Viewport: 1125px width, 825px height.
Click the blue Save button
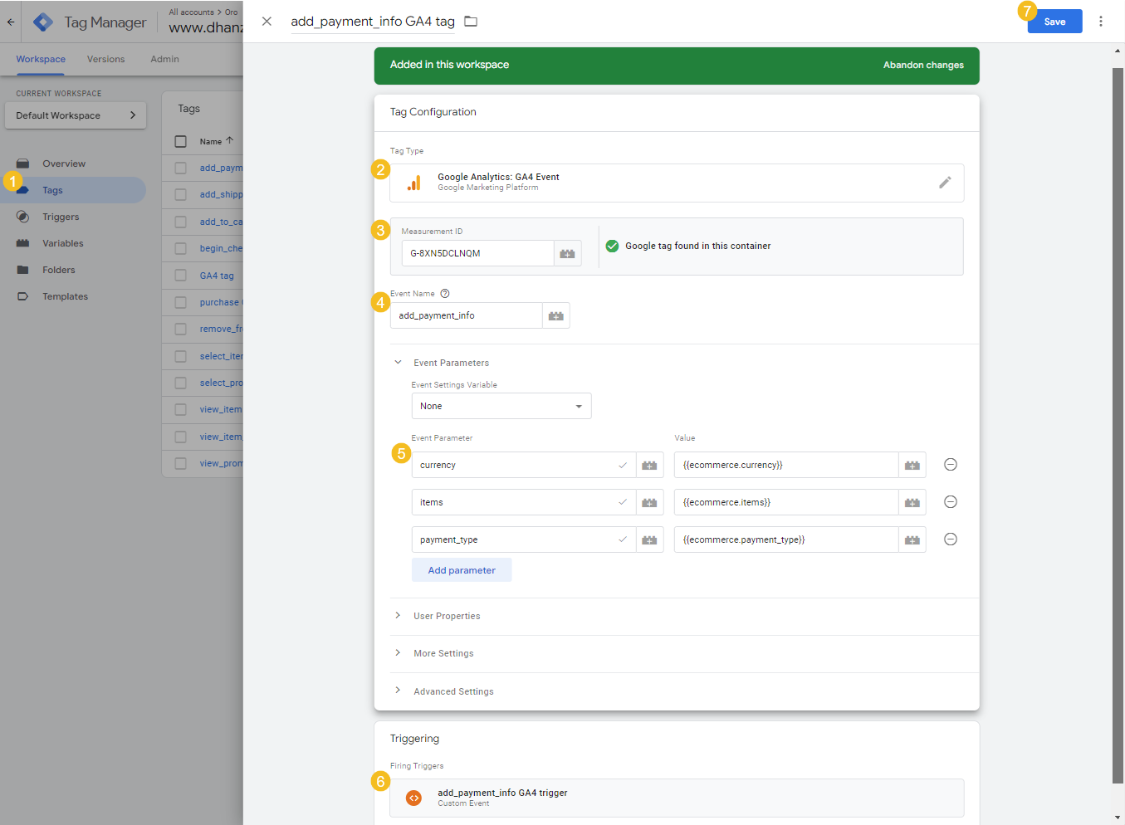[1054, 22]
